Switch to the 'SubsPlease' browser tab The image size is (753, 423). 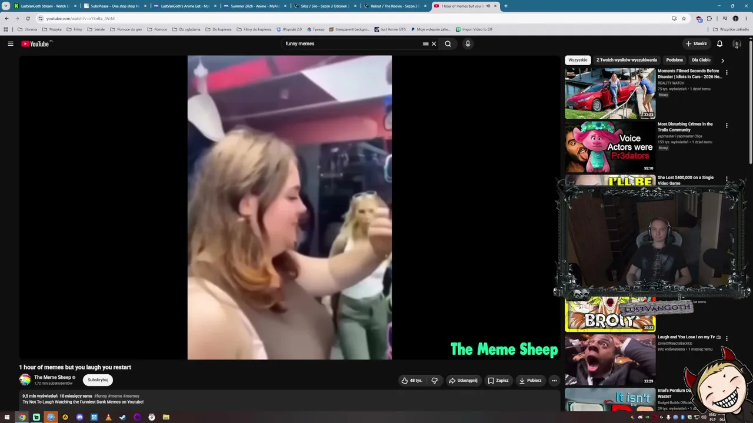pyautogui.click(x=115, y=6)
